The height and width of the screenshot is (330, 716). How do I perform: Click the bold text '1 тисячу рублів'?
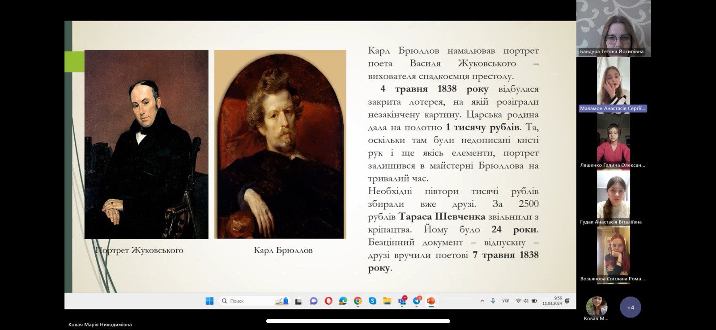[483, 127]
